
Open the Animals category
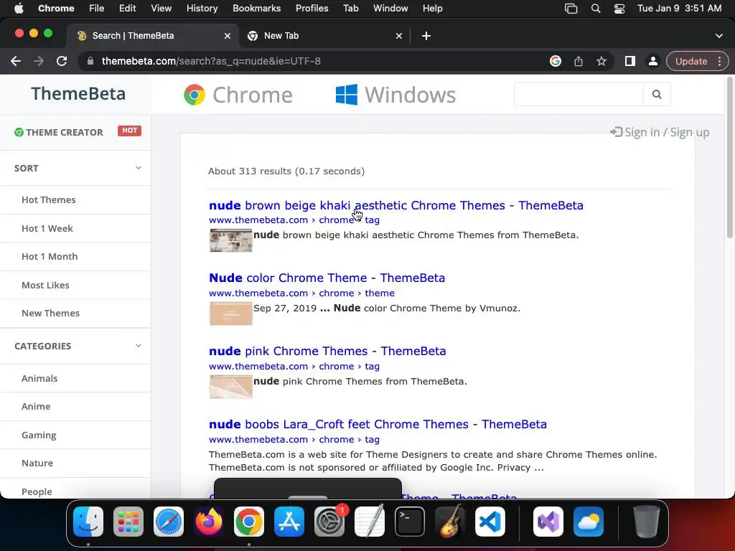click(39, 379)
